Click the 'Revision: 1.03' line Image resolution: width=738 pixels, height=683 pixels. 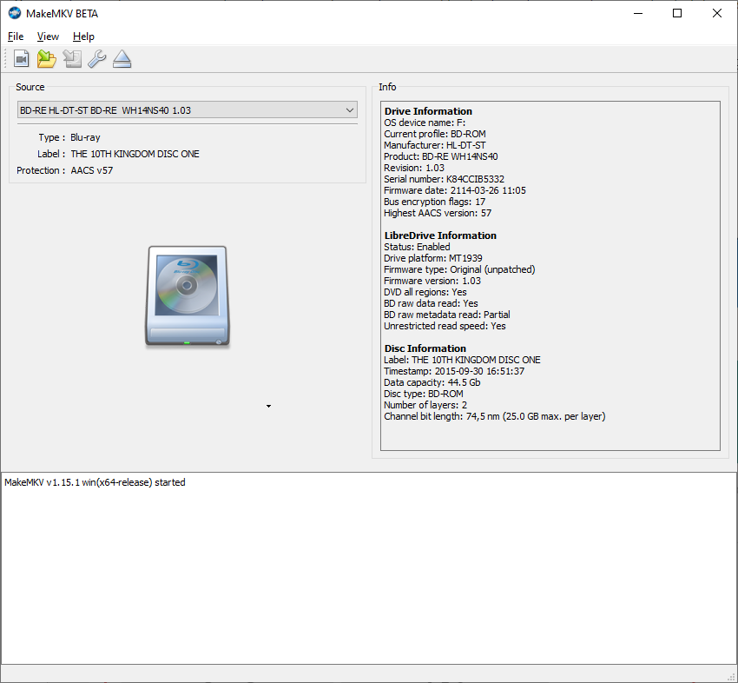pos(414,168)
